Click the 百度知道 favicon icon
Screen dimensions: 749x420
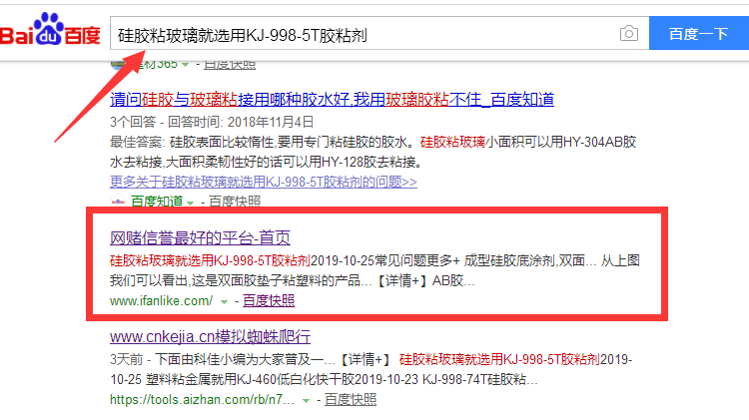(118, 202)
